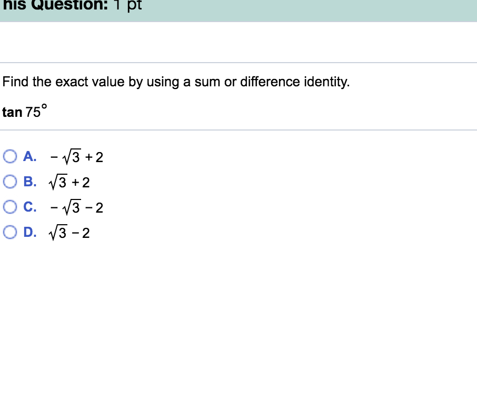
Task: Select radio button for answer D
Action: (9, 231)
